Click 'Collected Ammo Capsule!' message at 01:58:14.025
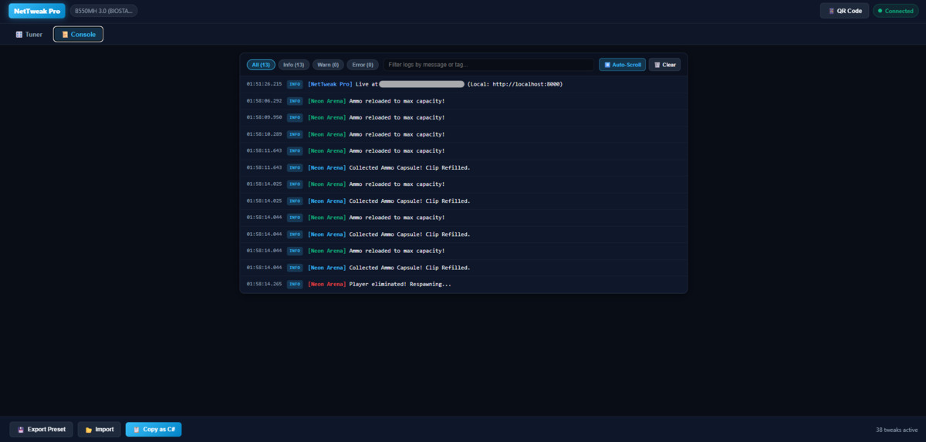This screenshot has height=442, width=926. (410, 201)
